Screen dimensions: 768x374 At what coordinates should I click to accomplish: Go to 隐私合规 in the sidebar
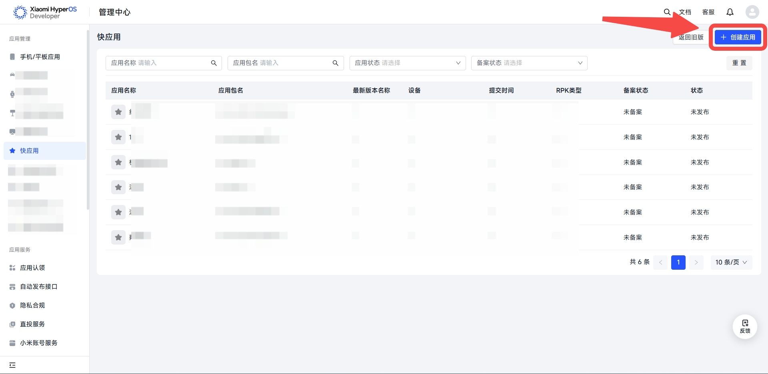(32, 305)
